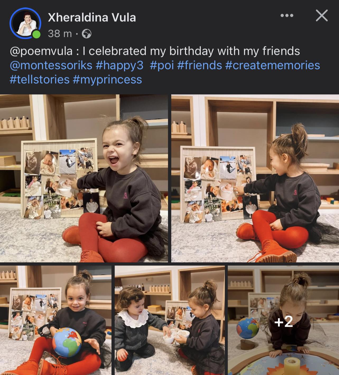Open the photo of child pointing at board

click(x=255, y=178)
